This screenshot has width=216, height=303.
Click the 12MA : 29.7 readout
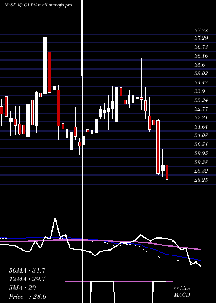pyautogui.click(x=27, y=279)
